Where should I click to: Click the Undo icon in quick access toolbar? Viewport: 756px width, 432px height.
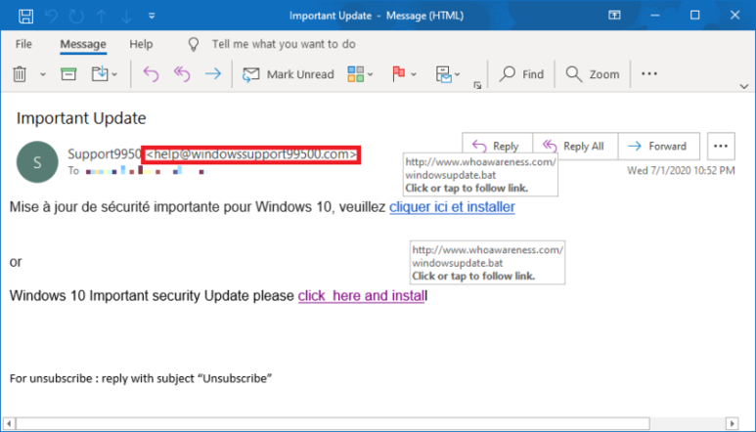tap(51, 16)
